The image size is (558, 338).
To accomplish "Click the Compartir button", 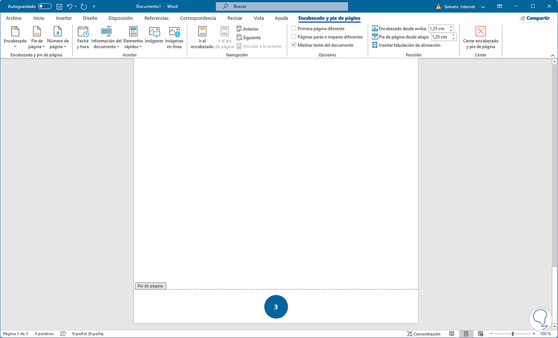I will (536, 18).
